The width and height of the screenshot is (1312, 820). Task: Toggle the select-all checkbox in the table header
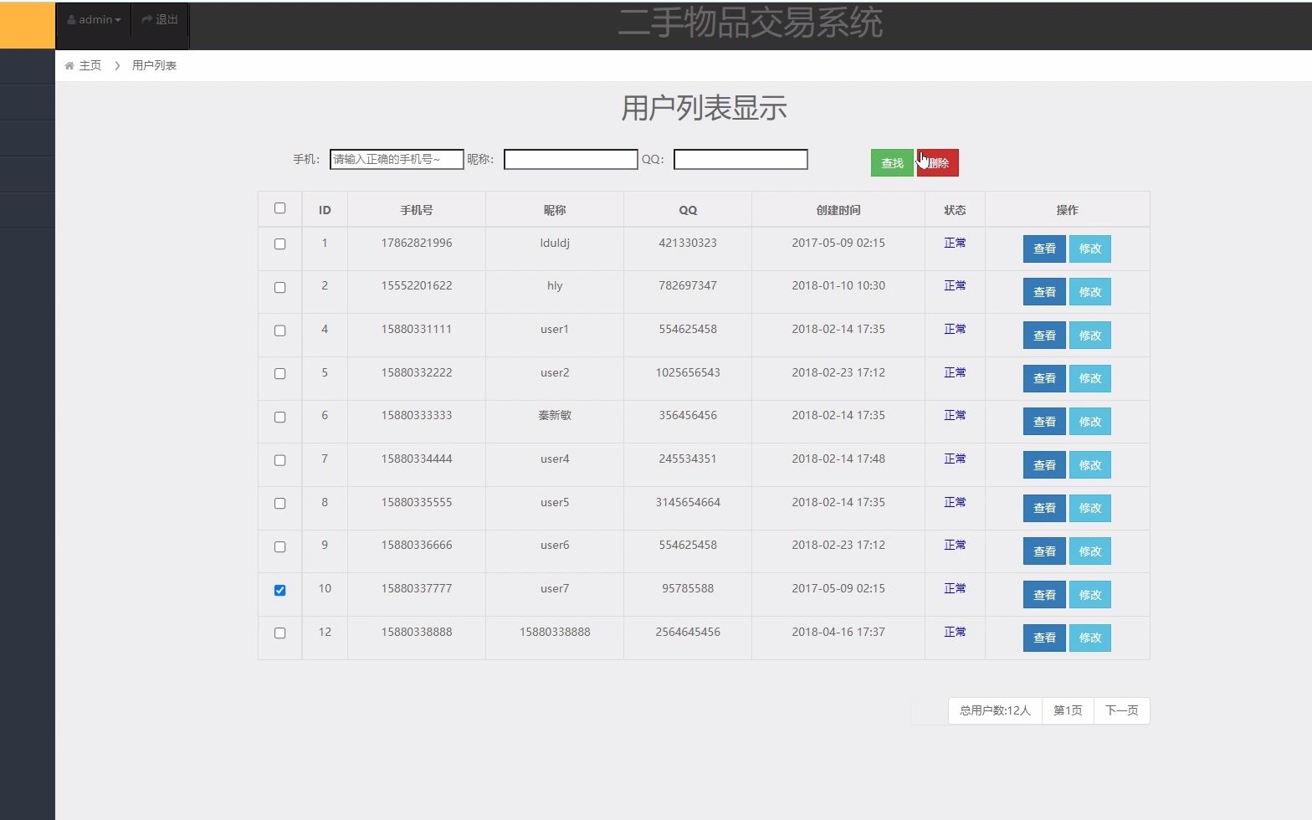(279, 208)
